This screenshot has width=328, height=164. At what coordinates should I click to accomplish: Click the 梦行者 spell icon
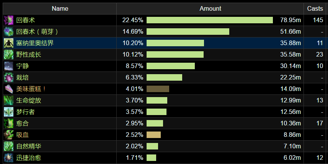pos(8,112)
